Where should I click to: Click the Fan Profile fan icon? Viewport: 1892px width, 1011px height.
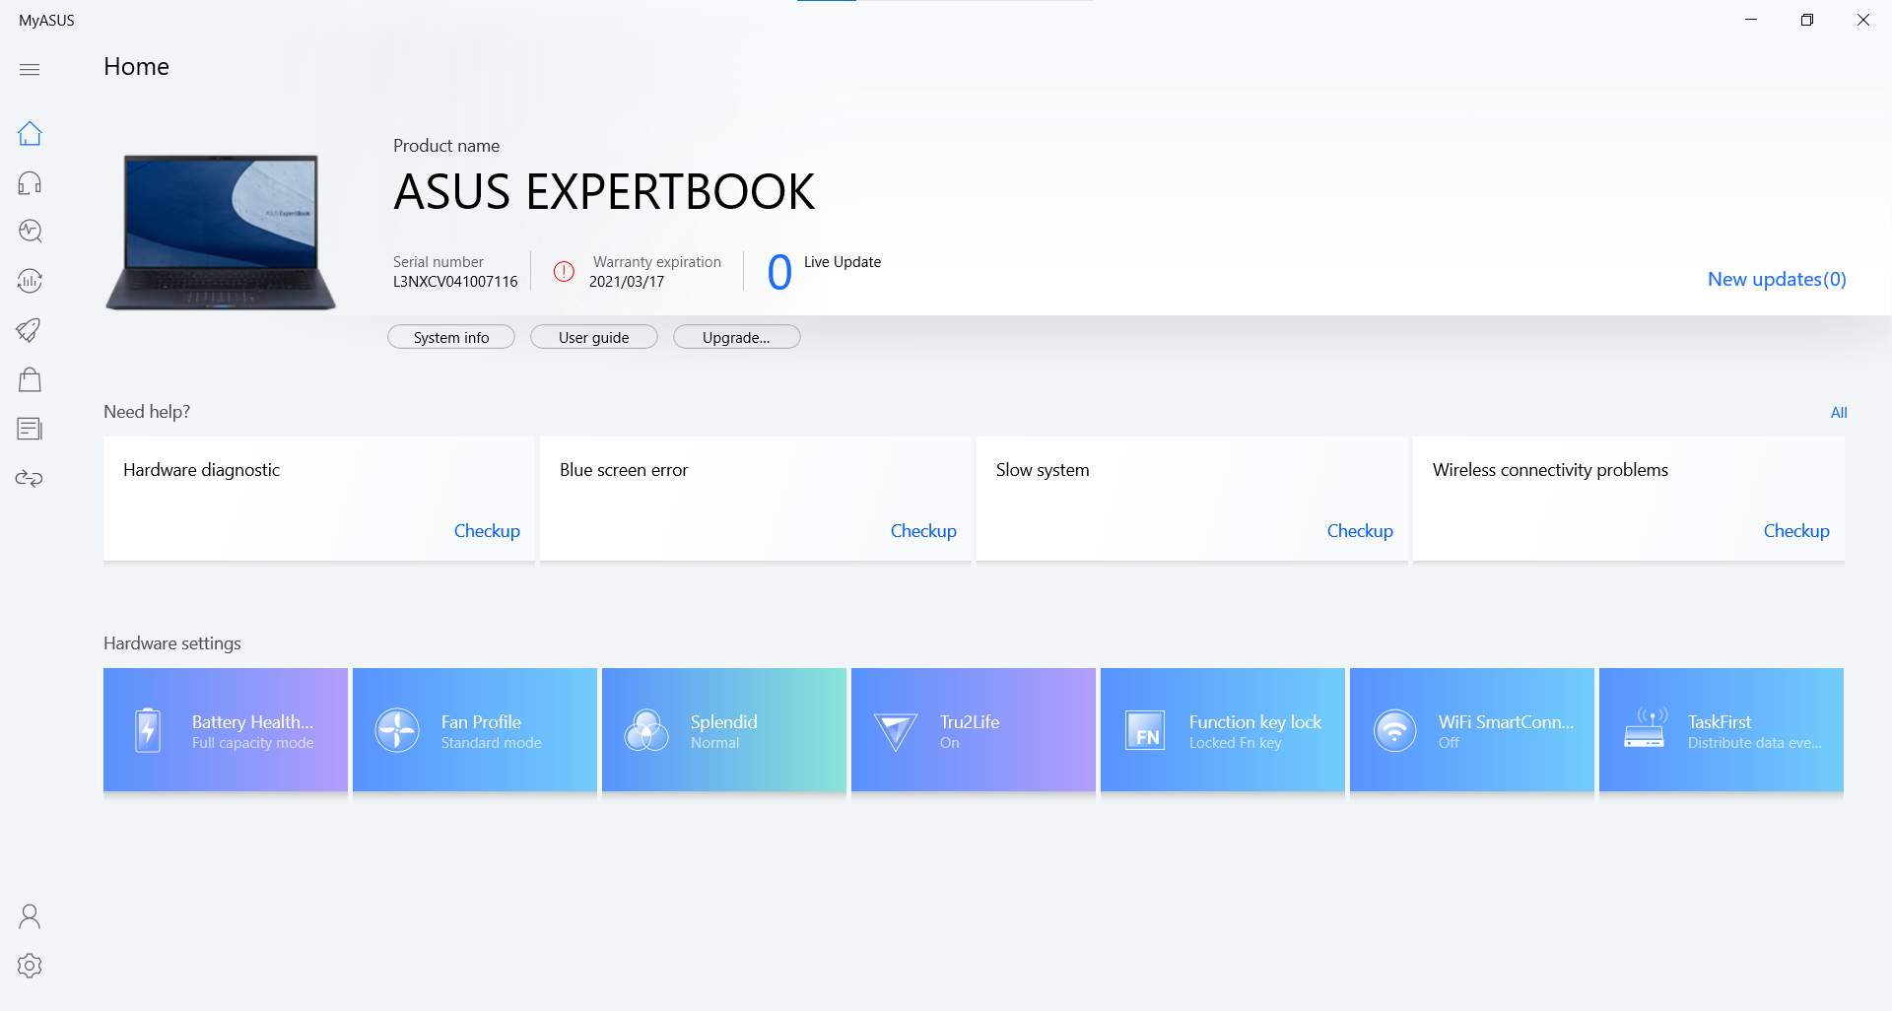click(397, 730)
